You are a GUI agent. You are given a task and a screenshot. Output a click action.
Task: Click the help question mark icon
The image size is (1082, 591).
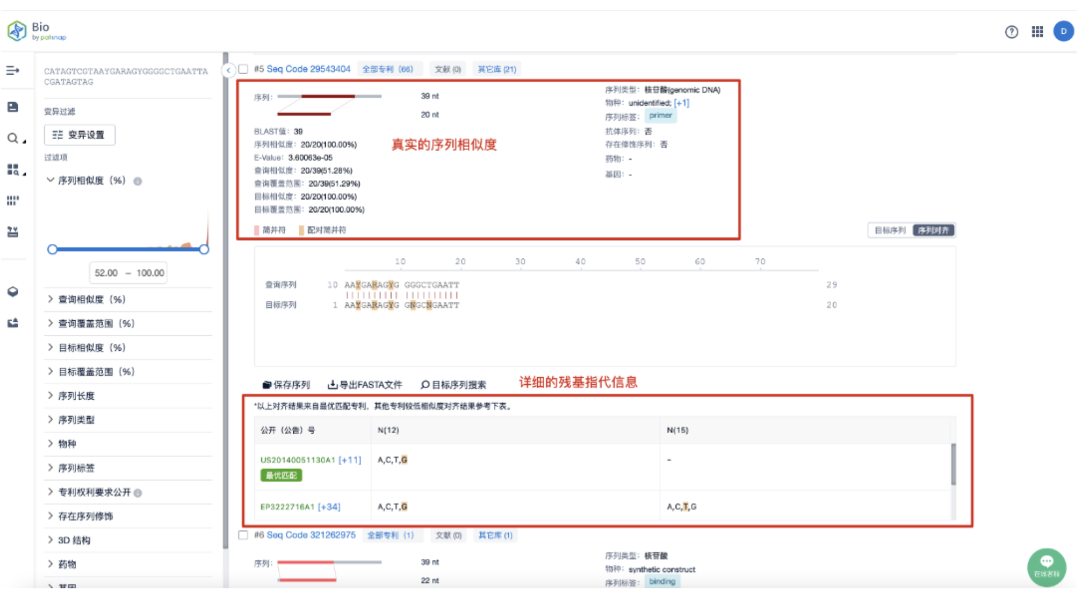(1011, 32)
